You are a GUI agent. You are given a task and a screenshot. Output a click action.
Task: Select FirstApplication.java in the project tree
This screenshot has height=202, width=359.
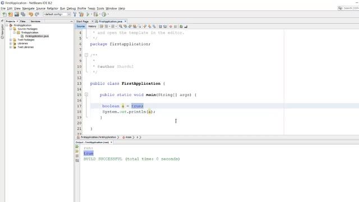point(36,36)
